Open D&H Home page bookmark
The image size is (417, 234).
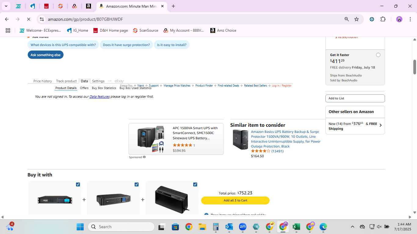coord(111,30)
